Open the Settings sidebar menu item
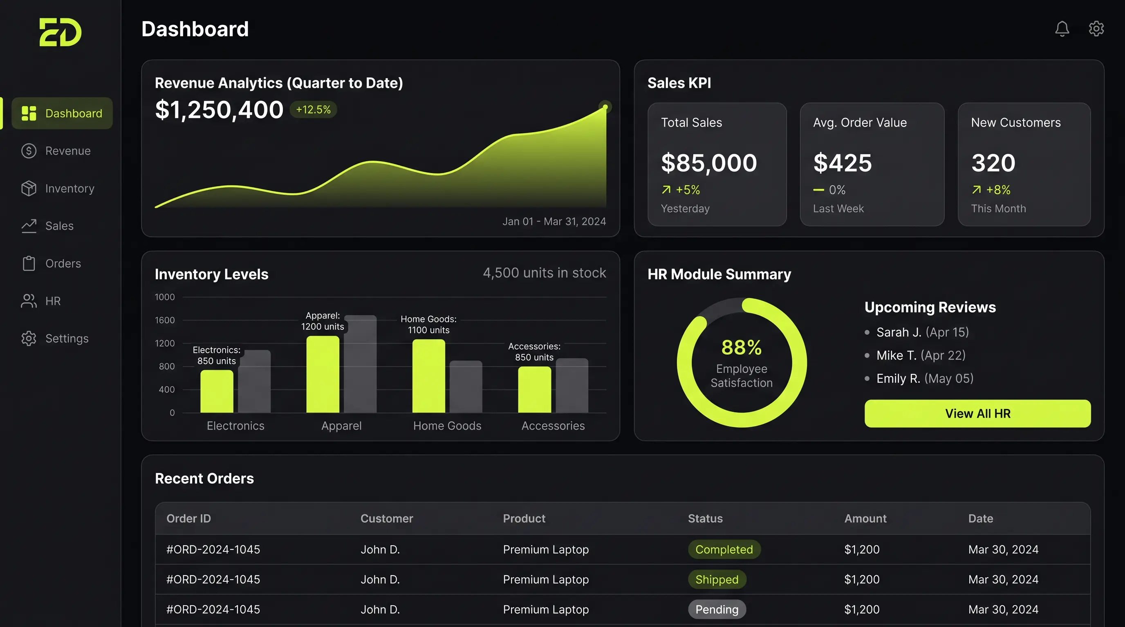The image size is (1125, 627). click(x=55, y=338)
